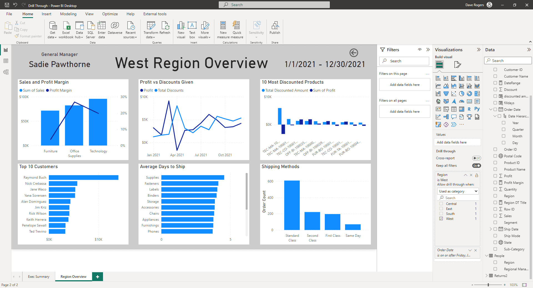
Task: Expand the Ship Date hierarchy
Action: [x=491, y=229]
